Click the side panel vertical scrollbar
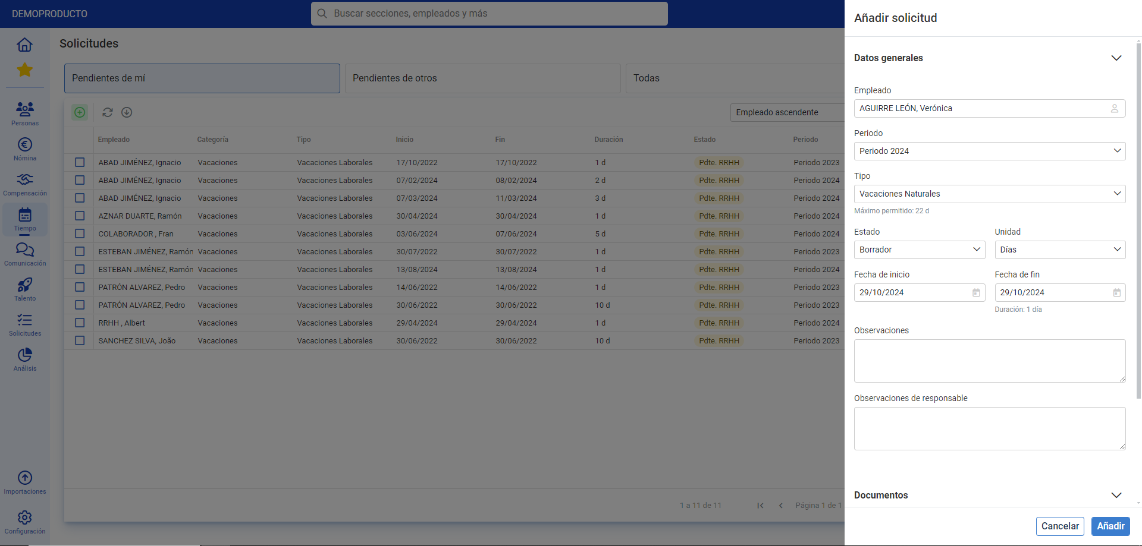1142x546 pixels. coord(1138,220)
